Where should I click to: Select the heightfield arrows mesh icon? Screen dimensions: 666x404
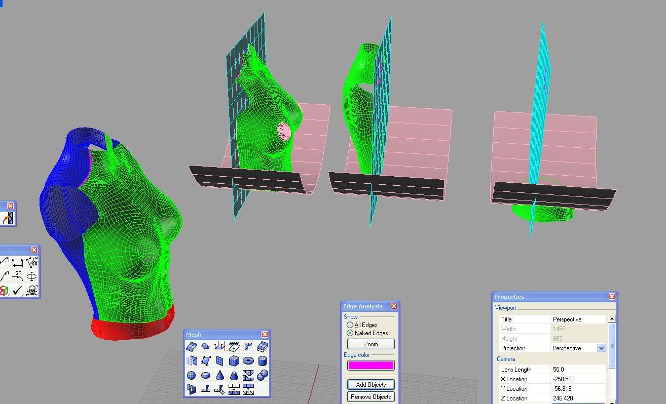220,346
